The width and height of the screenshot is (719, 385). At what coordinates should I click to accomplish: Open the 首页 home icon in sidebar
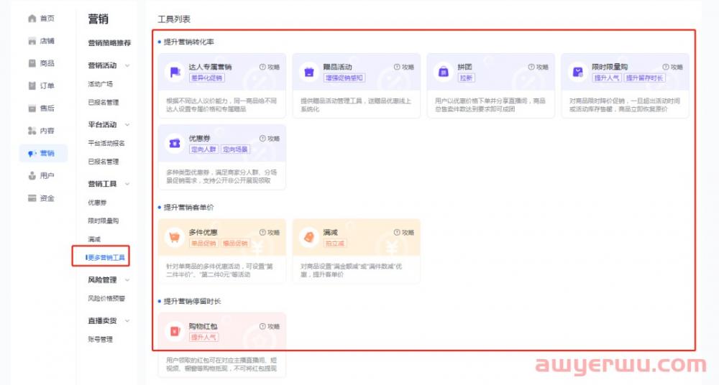coord(32,19)
